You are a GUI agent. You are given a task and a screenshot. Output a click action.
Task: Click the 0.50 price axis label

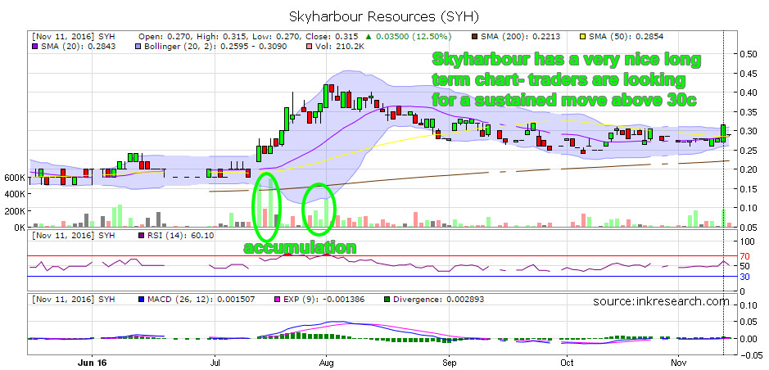[x=748, y=54]
